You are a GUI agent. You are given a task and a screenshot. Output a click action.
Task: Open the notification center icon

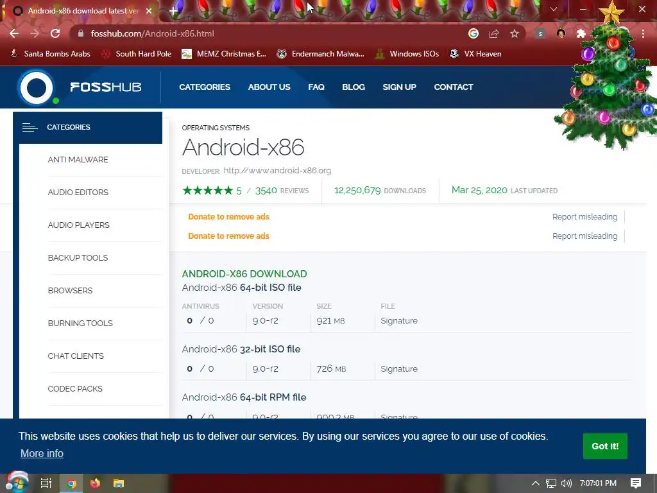[x=636, y=483]
